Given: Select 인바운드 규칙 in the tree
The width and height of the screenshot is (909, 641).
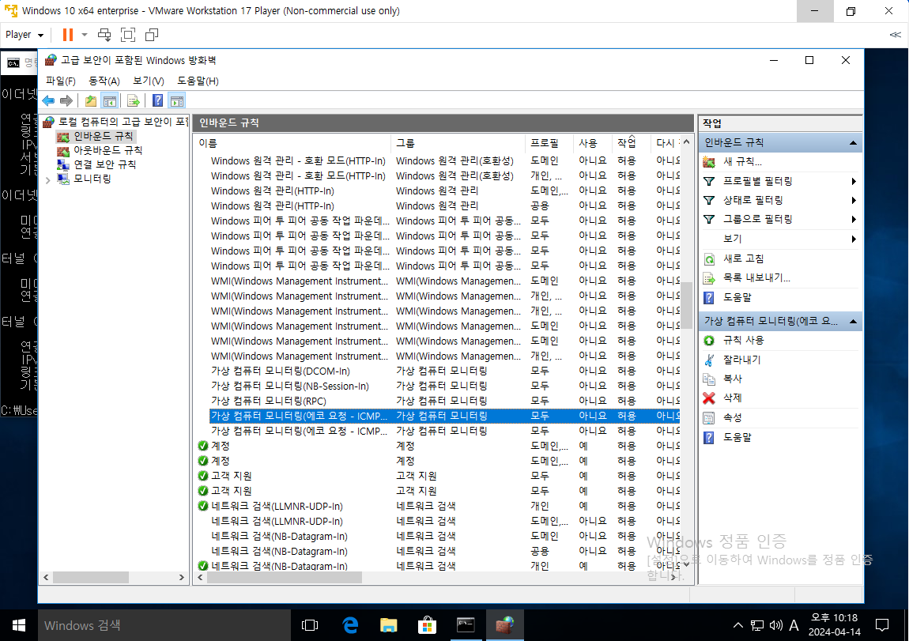Looking at the screenshot, I should [x=104, y=136].
